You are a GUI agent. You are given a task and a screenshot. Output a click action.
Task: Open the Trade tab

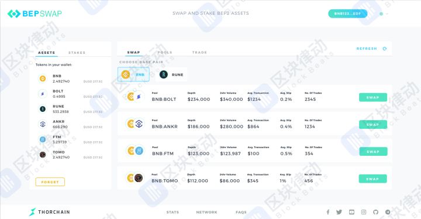[x=199, y=53]
